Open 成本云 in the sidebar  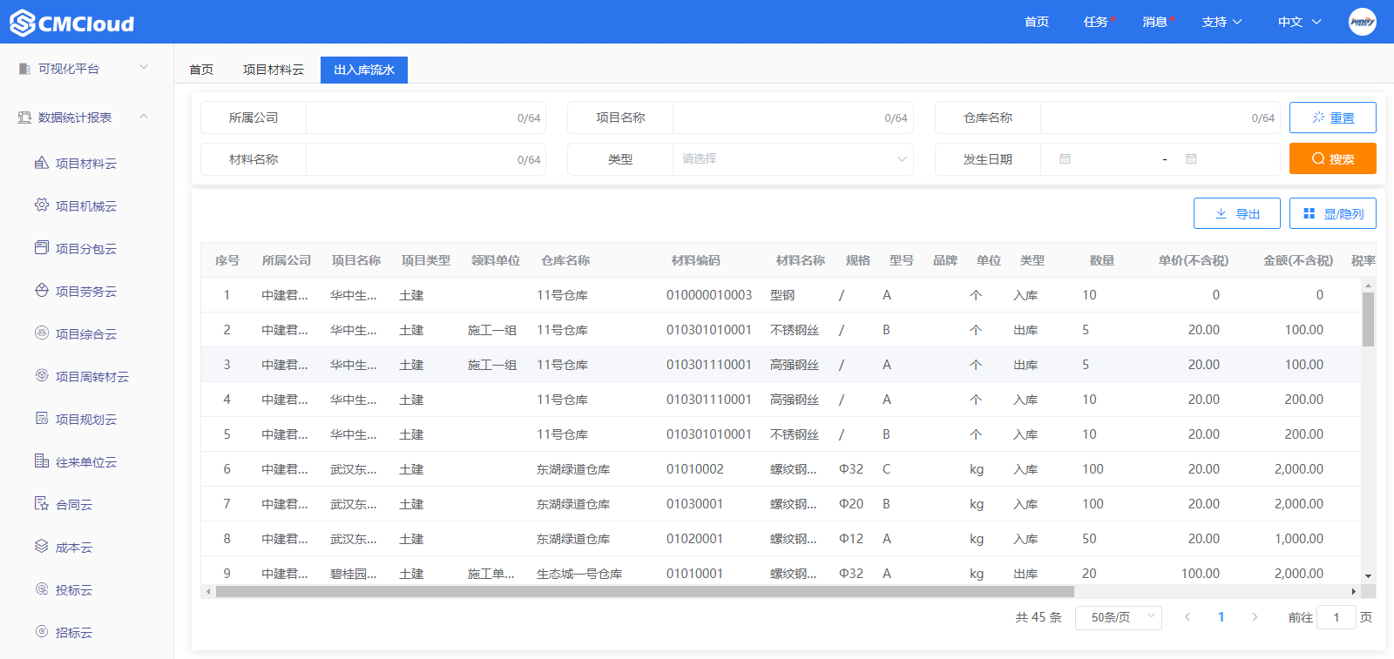click(74, 548)
